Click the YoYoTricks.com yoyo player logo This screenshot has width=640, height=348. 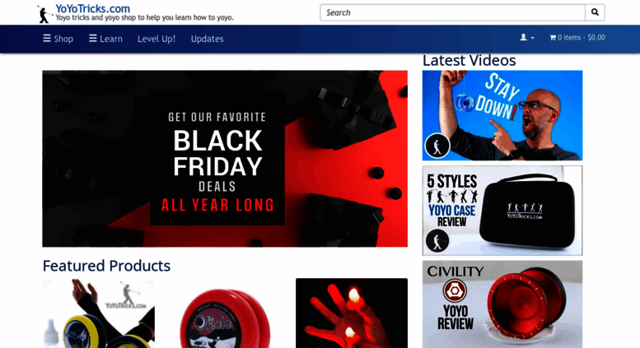click(44, 14)
